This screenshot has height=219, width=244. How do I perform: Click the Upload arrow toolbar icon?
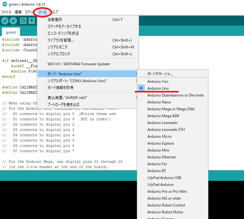tap(13, 21)
